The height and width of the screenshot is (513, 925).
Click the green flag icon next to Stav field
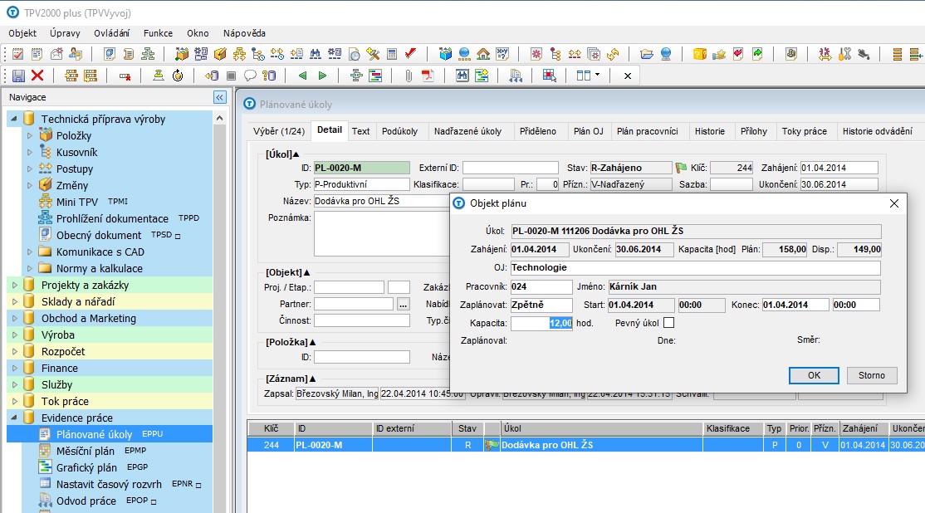point(681,168)
